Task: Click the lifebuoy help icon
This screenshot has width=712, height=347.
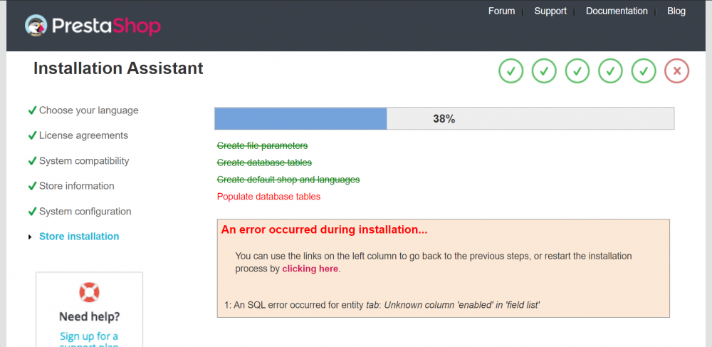Action: coord(90,292)
